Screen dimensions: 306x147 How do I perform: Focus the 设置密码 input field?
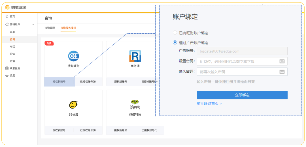(x=242, y=61)
